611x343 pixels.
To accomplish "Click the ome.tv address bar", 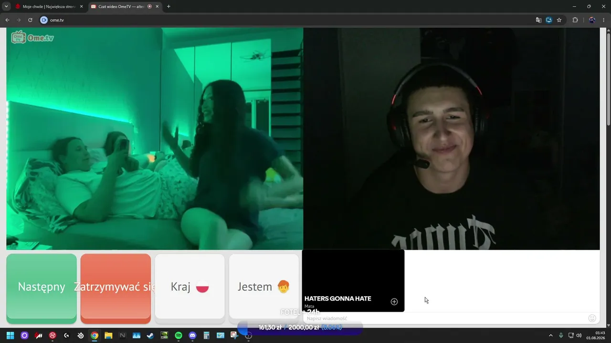I will 286,20.
